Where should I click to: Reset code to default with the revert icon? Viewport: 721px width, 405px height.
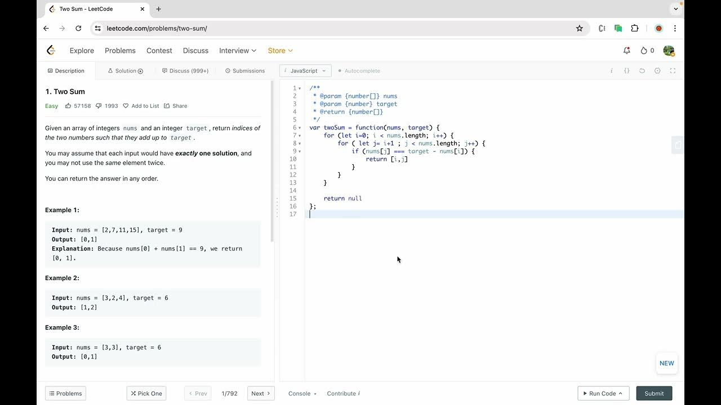click(x=642, y=71)
